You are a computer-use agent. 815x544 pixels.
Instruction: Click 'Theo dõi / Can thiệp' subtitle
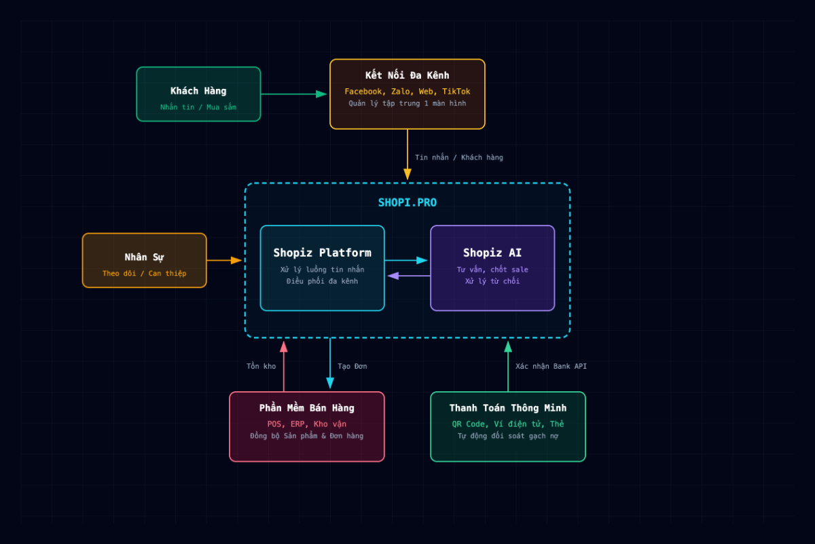[145, 274]
